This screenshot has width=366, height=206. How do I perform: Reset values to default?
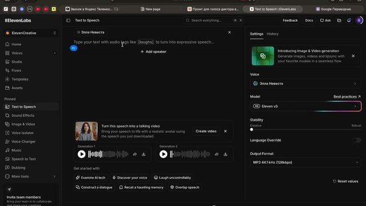[345, 181]
